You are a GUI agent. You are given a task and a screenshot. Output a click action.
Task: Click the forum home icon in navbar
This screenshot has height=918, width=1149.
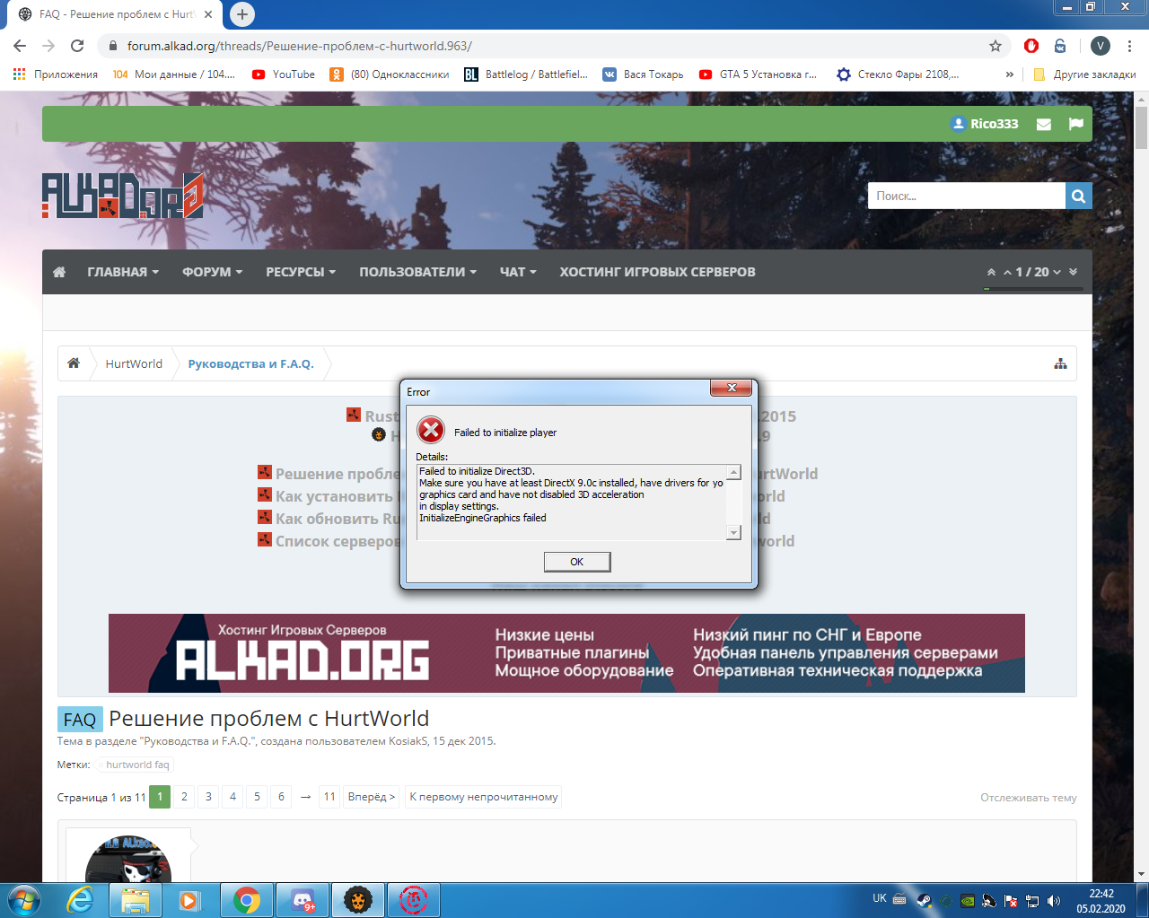coord(59,272)
